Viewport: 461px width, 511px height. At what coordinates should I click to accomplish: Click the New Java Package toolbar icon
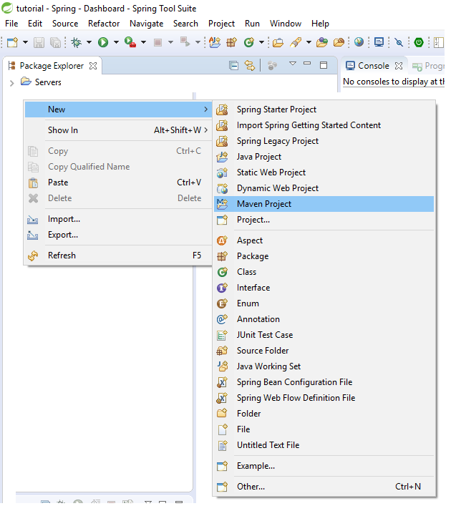pyautogui.click(x=231, y=42)
